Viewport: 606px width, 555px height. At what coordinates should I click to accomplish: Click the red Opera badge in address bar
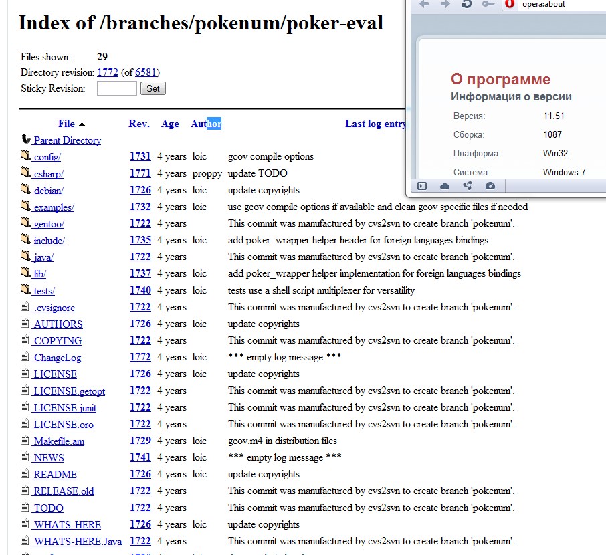click(510, 4)
